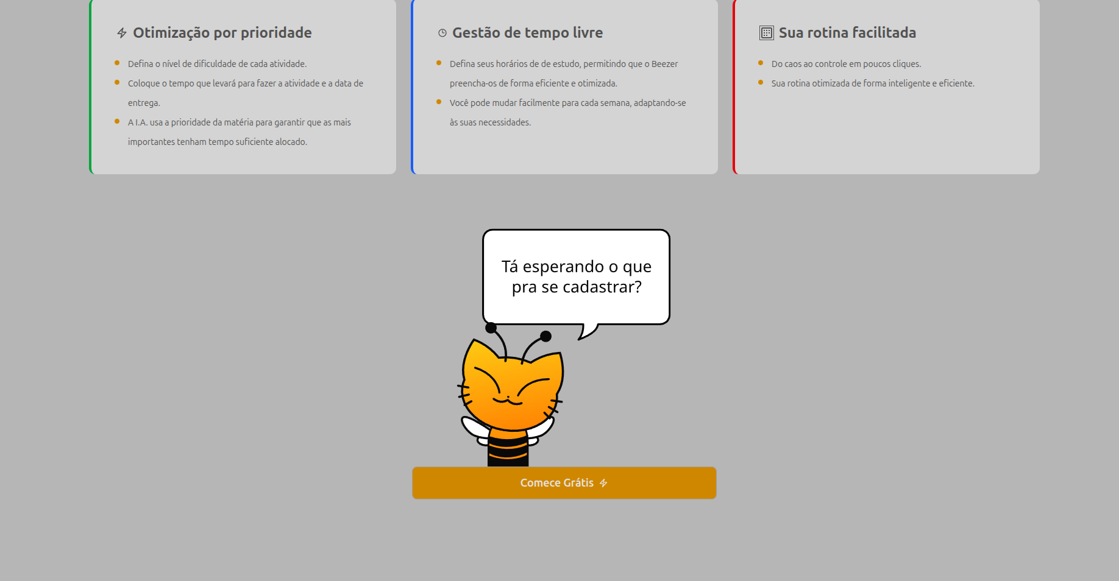Click the lightning icon inside the Comece Grátis button
Screen dimensions: 1119x581
click(x=603, y=483)
